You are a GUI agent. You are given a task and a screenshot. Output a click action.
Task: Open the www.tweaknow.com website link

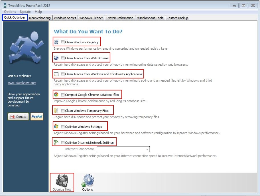point(22,83)
